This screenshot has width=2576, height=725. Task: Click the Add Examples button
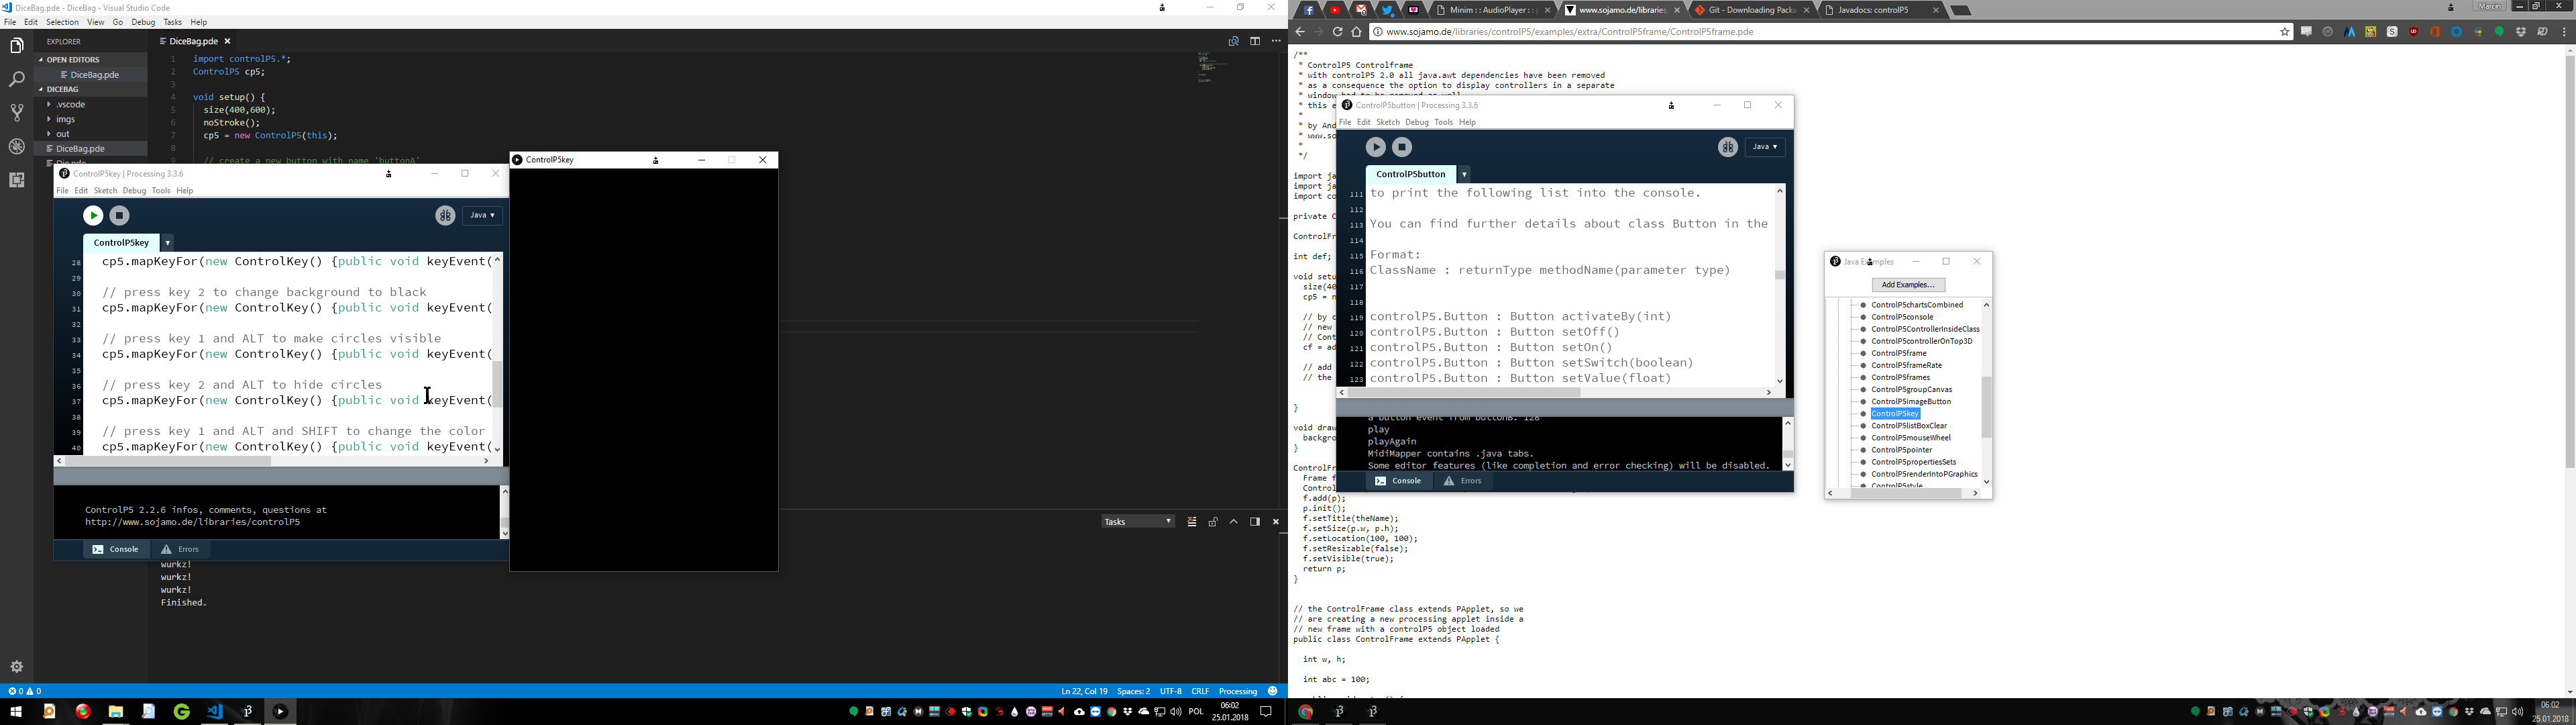[1908, 285]
